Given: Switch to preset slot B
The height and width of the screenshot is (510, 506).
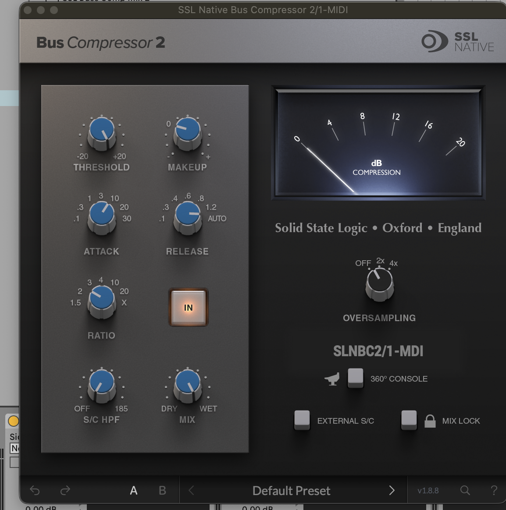Looking at the screenshot, I should point(162,490).
